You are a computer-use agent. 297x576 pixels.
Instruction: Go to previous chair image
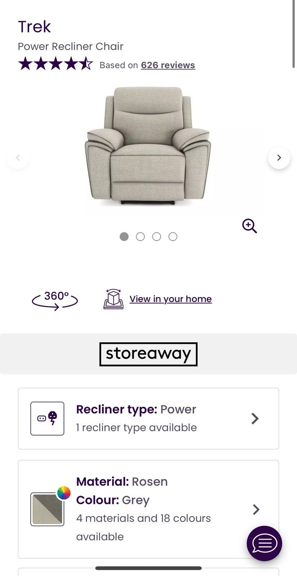click(x=18, y=158)
